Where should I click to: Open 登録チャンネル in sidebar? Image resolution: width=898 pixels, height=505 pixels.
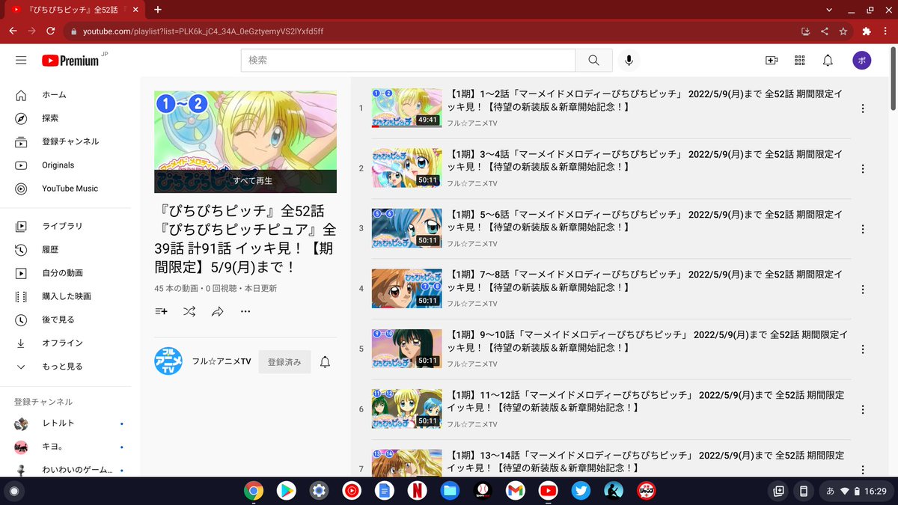point(67,141)
